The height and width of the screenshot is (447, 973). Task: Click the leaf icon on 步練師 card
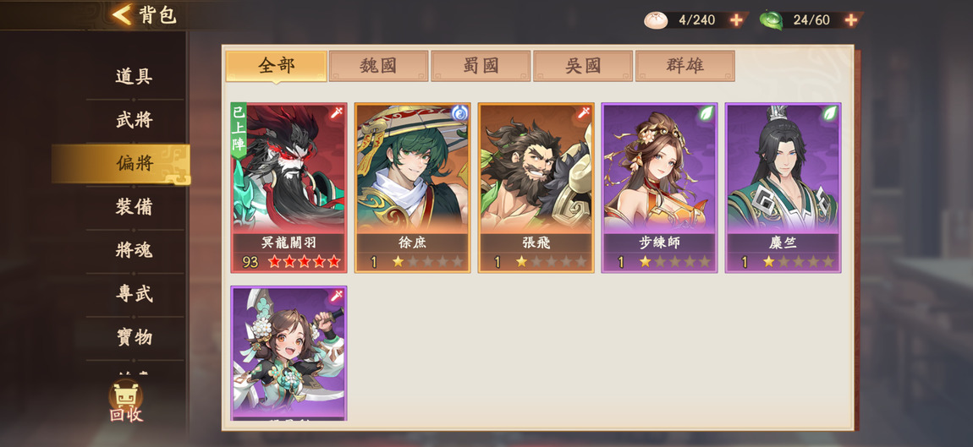(706, 113)
